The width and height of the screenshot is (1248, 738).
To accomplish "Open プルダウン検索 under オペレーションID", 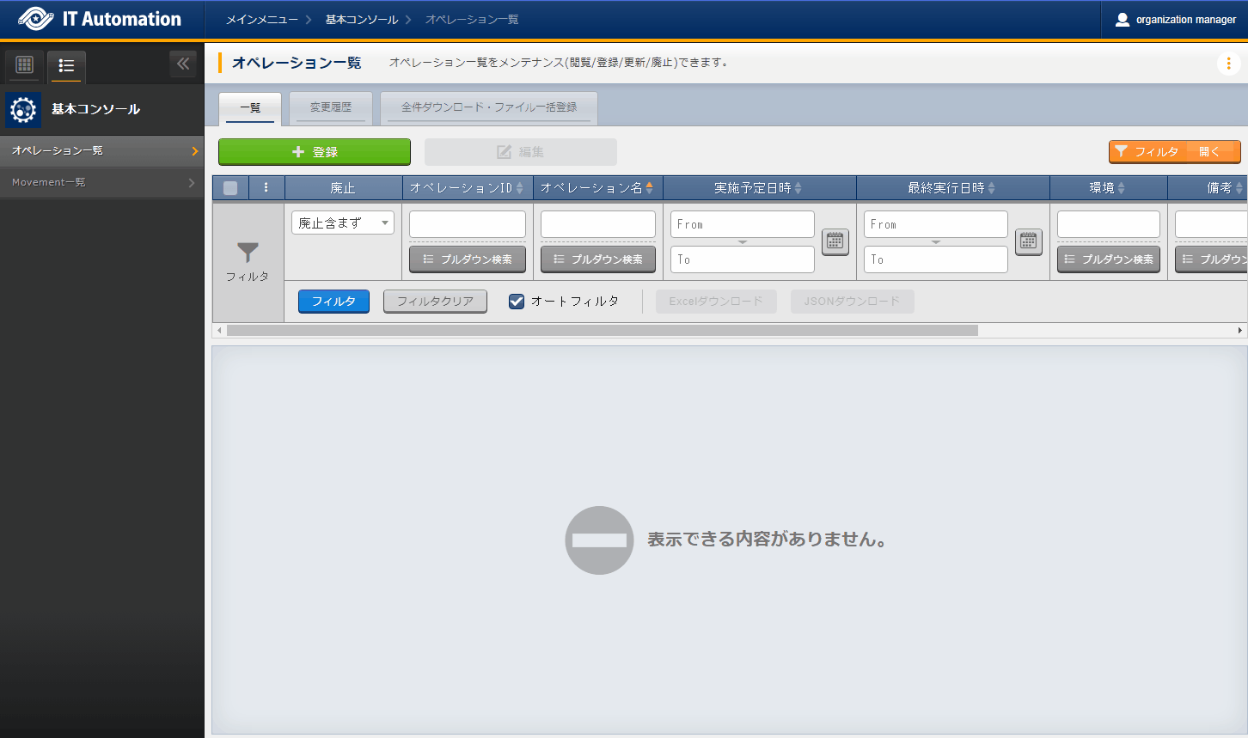I will [x=467, y=259].
